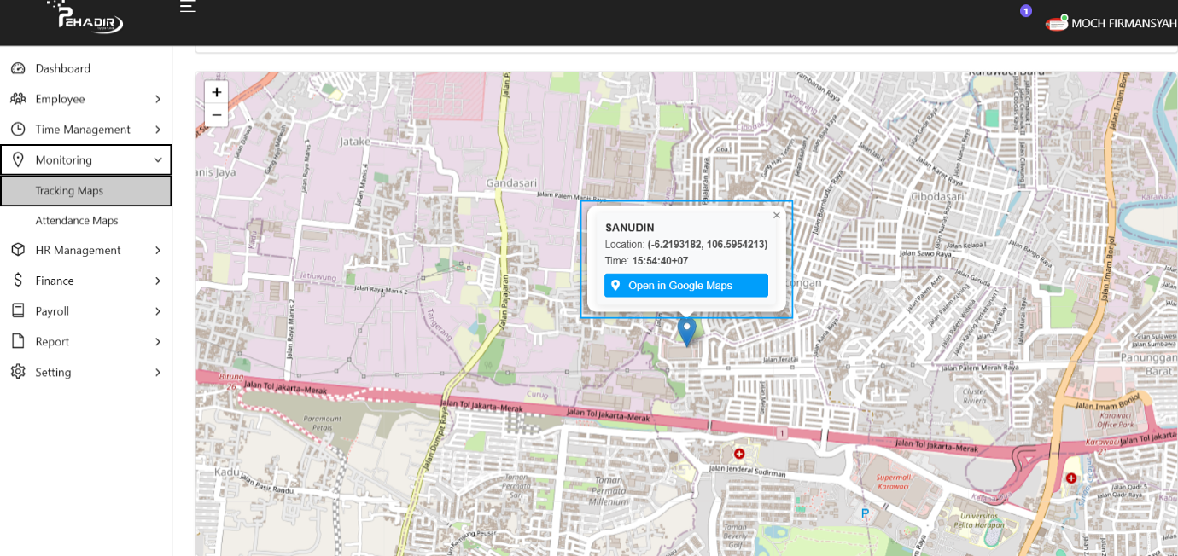Open Setting via the gear icon

18,372
